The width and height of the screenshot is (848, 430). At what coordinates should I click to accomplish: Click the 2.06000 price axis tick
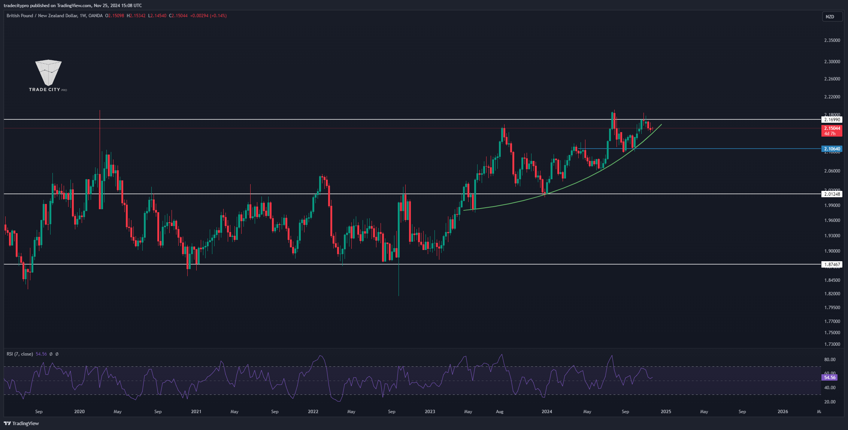(x=832, y=171)
